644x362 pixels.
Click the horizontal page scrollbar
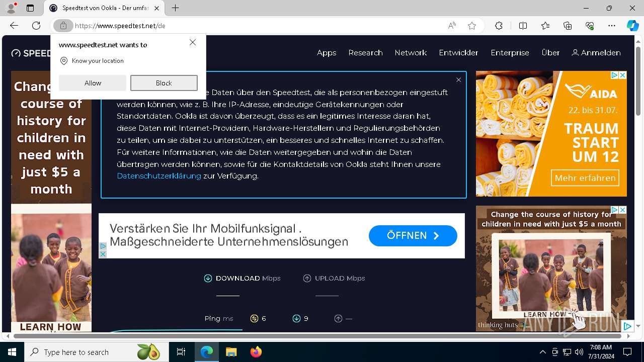tap(317, 336)
